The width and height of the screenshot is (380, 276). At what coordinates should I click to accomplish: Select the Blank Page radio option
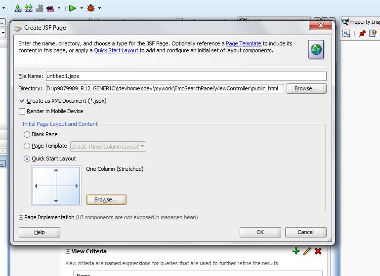[x=27, y=134]
